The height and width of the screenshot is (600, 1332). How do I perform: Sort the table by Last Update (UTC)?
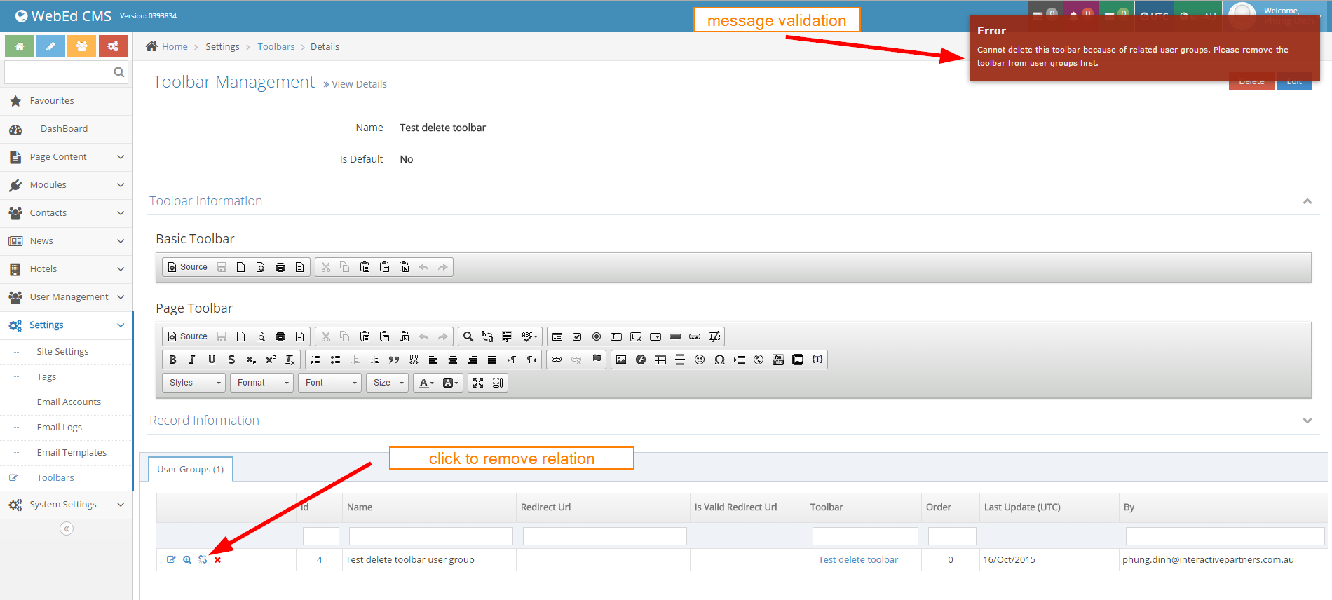1022,507
